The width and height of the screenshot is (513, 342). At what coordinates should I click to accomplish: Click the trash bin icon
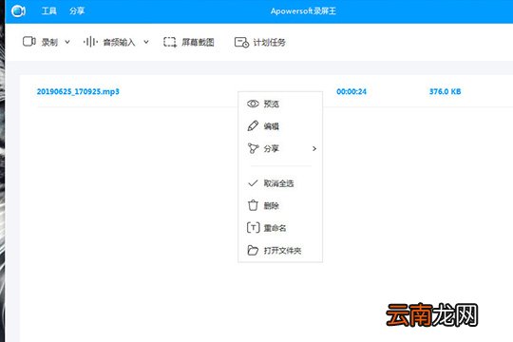(253, 205)
